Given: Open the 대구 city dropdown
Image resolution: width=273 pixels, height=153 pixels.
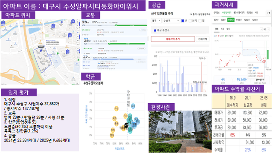Looking at the screenshot, I should 156,21.
